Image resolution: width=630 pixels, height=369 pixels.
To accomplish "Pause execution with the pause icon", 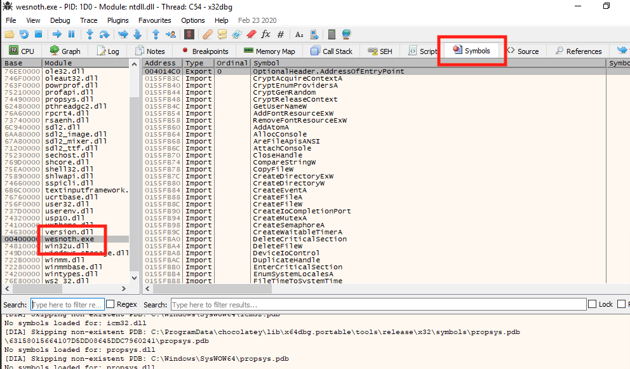I will tap(72, 34).
